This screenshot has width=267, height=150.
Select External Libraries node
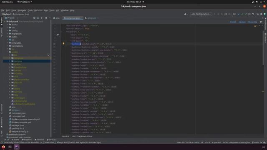pos(17,135)
